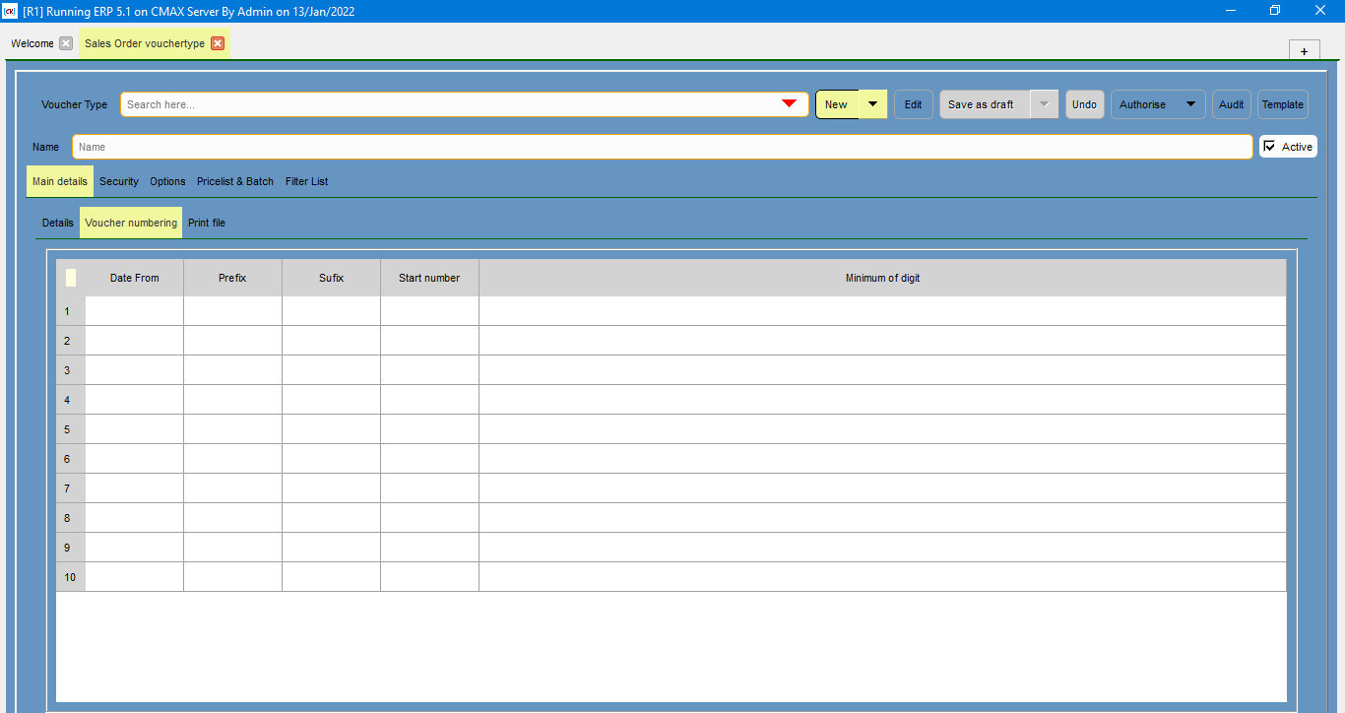The image size is (1345, 713).
Task: Open the Pricelist & Batch tab
Action: pos(235,181)
